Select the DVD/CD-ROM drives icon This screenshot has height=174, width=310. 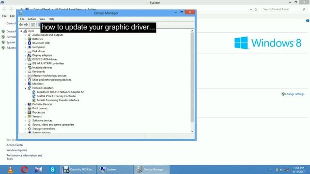pyautogui.click(x=30, y=59)
